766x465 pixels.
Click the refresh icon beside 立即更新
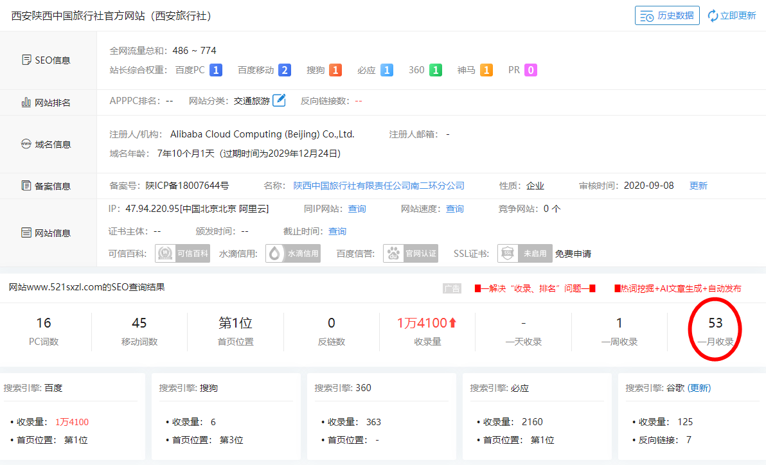[713, 15]
